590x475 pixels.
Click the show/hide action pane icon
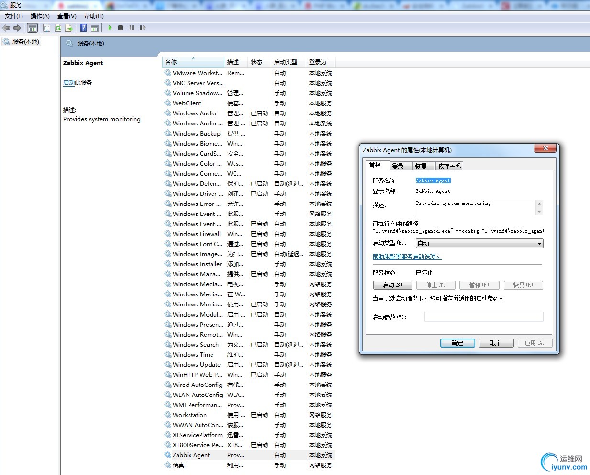click(x=95, y=28)
